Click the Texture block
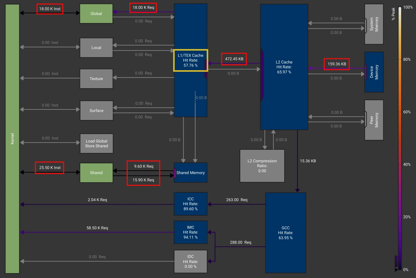 (96, 79)
